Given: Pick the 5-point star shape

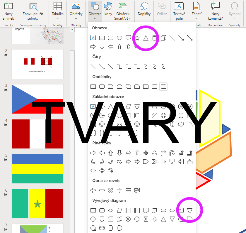Looking at the screenshot, I should pyautogui.click(x=137, y=38).
